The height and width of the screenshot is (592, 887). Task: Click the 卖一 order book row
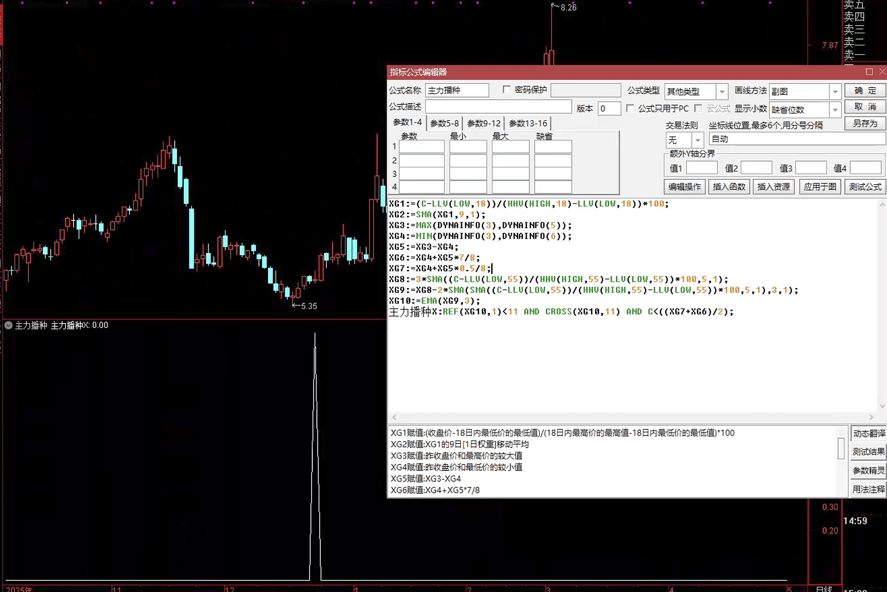click(854, 55)
